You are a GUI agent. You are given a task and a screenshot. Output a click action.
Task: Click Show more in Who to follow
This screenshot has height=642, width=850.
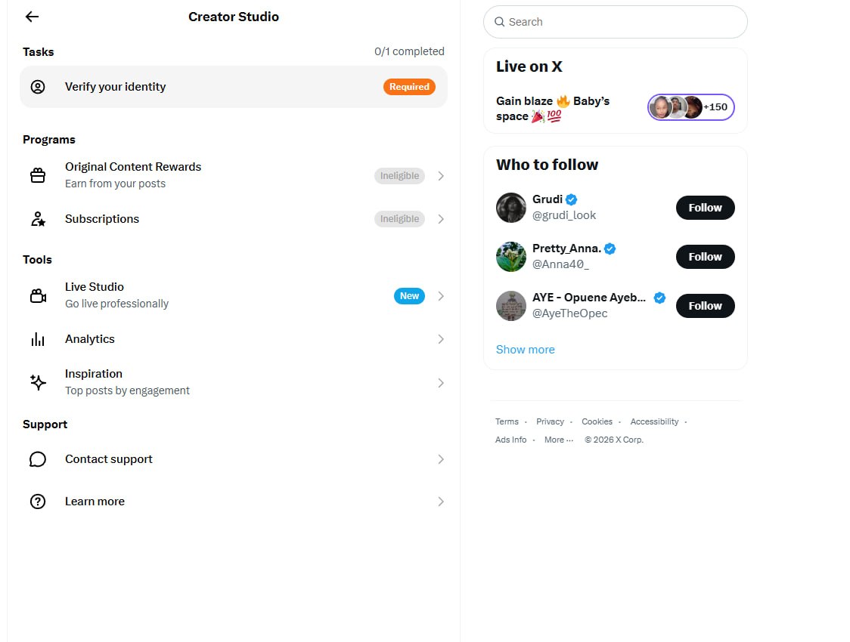[525, 350]
